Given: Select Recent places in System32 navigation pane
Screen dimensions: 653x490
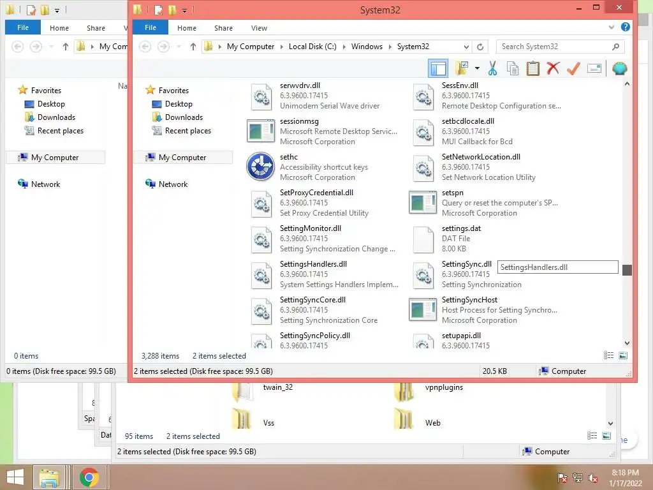Looking at the screenshot, I should point(187,130).
